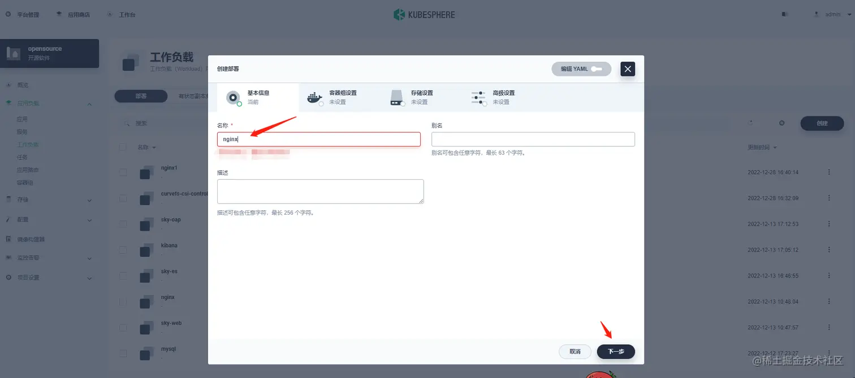This screenshot has height=378, width=855.
Task: Check the curvefs-csi-control row checkbox
Action: pyautogui.click(x=123, y=198)
